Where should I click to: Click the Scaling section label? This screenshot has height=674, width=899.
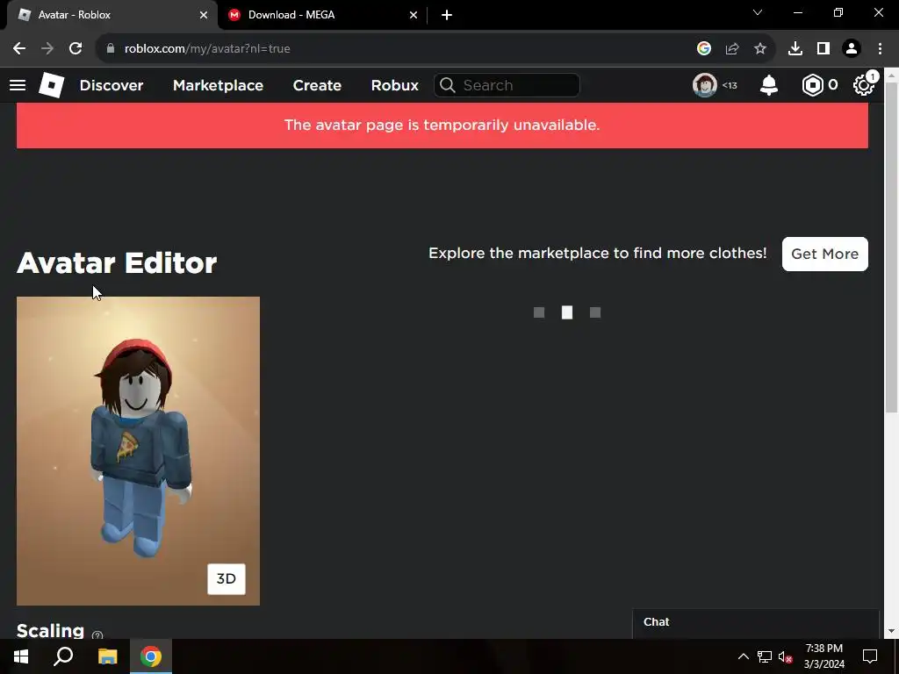(50, 630)
